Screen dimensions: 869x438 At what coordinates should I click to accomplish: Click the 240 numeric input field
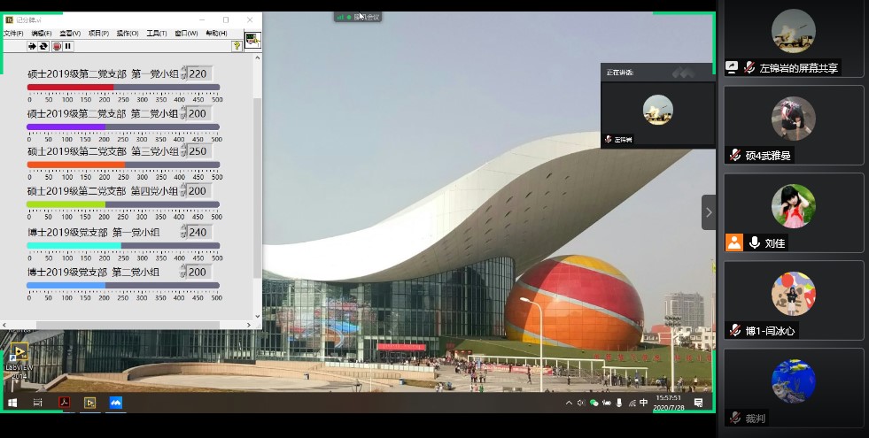[x=199, y=233]
